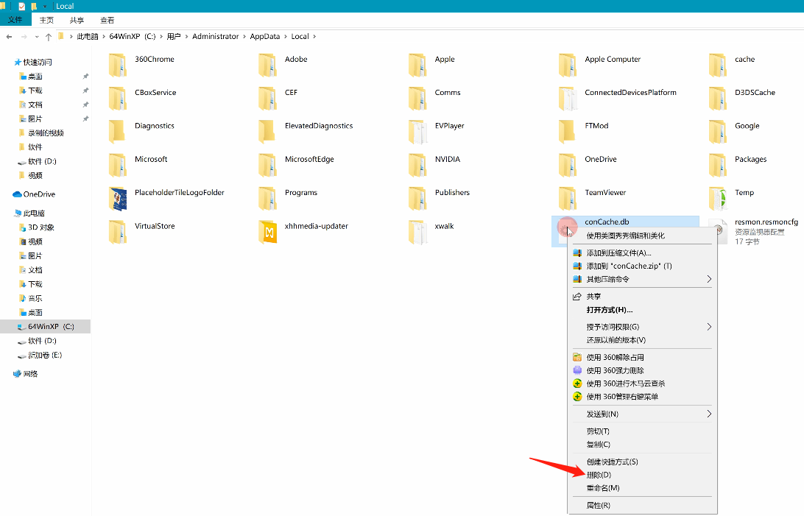Choose 使用 360强力删除 menu entry
The width and height of the screenshot is (804, 516).
click(x=642, y=370)
